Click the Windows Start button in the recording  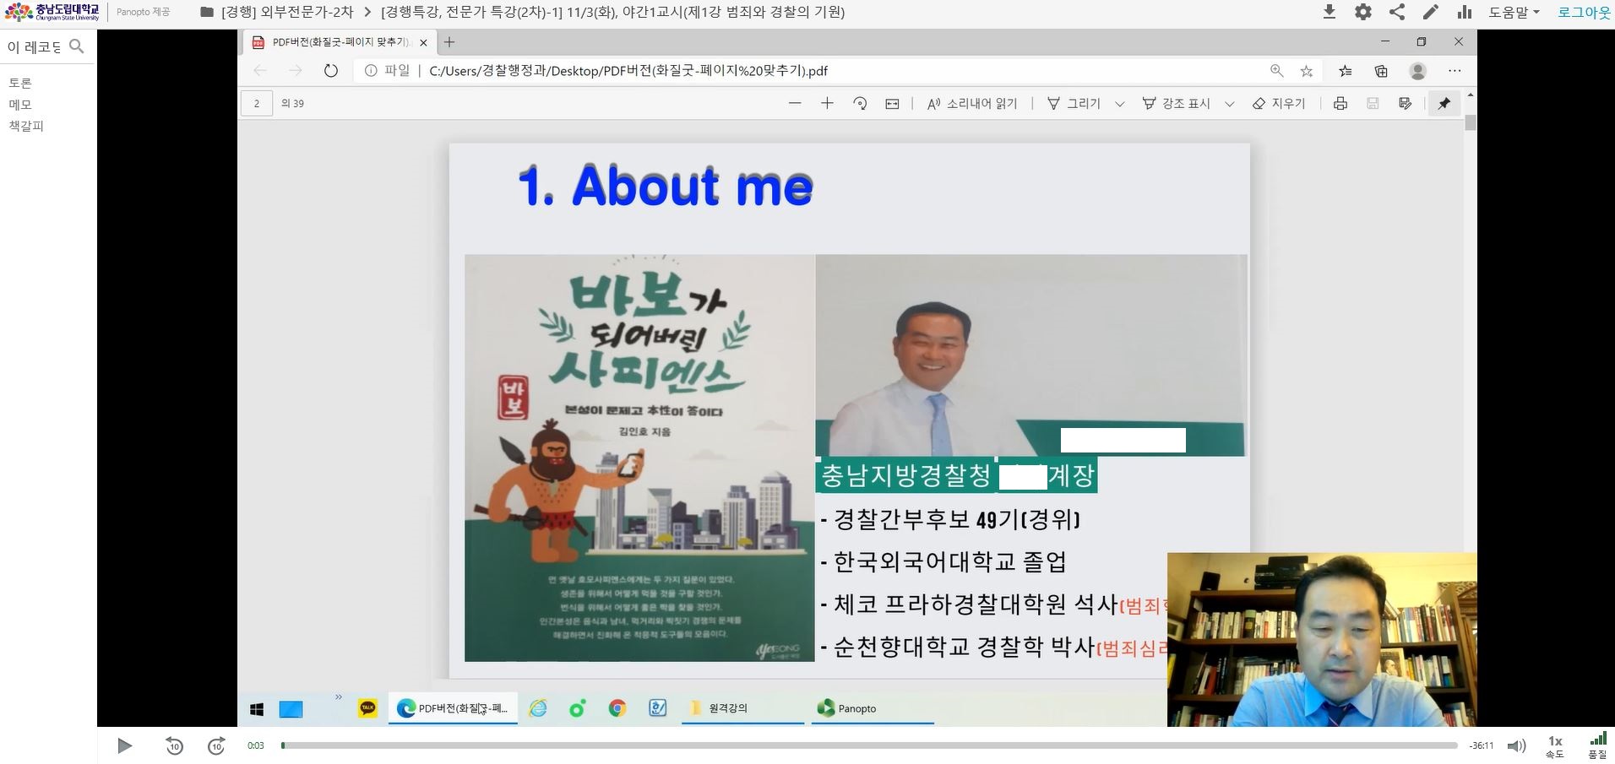257,709
